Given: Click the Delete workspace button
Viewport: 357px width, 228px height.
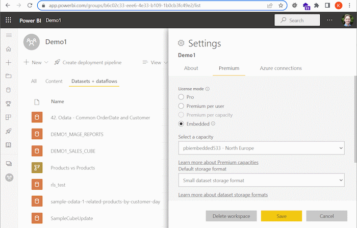Looking at the screenshot, I should (x=232, y=216).
